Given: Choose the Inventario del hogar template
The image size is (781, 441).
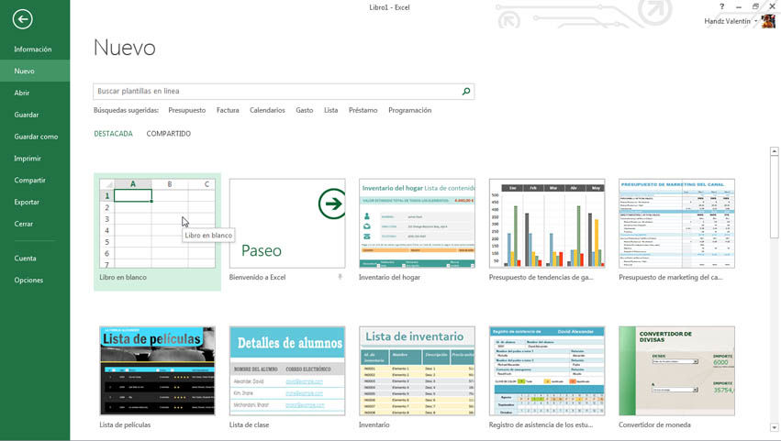Looking at the screenshot, I should 417,224.
